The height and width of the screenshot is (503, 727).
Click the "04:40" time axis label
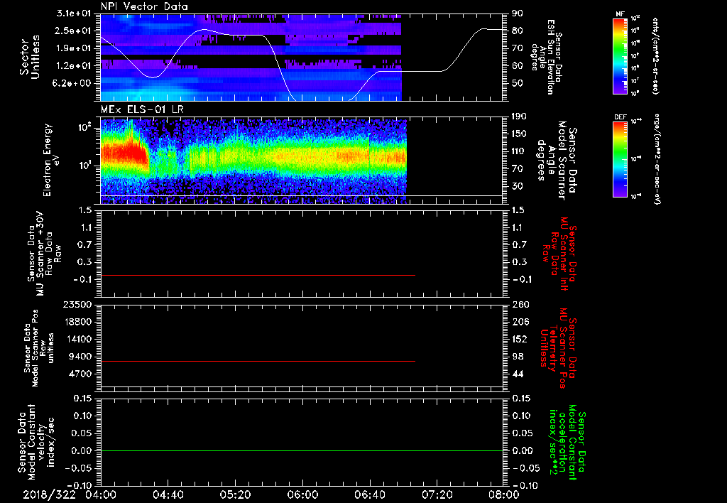168,494
